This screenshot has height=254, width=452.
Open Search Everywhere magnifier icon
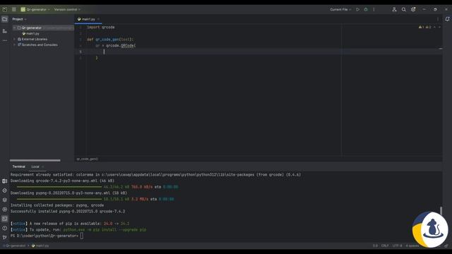403,9
